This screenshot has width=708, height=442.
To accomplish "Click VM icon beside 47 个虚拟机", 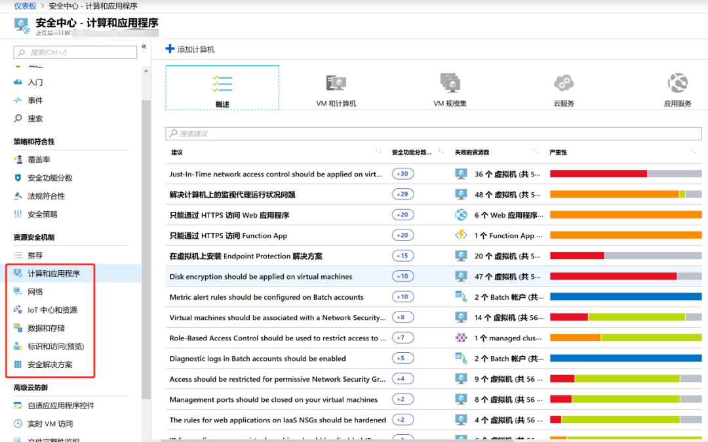I will (x=461, y=276).
